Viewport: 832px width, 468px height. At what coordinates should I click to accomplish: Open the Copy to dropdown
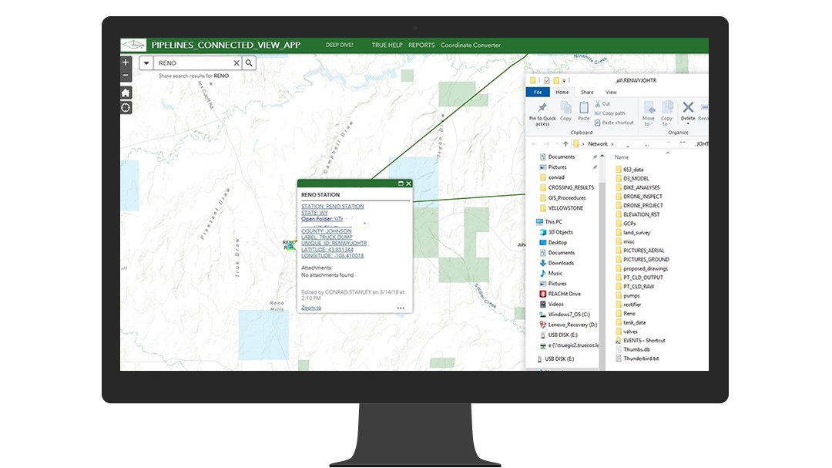(x=666, y=113)
